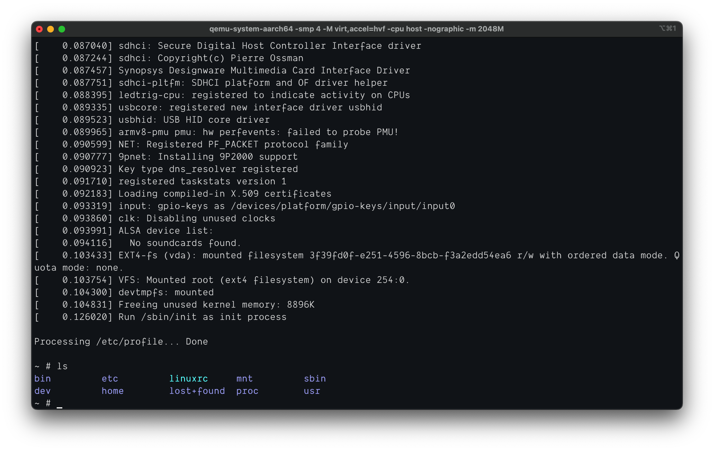Click the EXT4-fs mounted filesystem UUID text
The height and width of the screenshot is (451, 714).
[410, 255]
